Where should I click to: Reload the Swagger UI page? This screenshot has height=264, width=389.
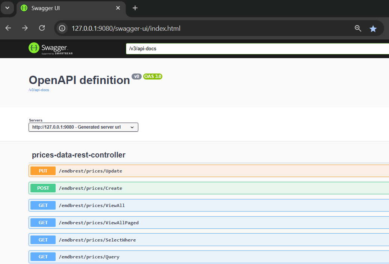[42, 28]
